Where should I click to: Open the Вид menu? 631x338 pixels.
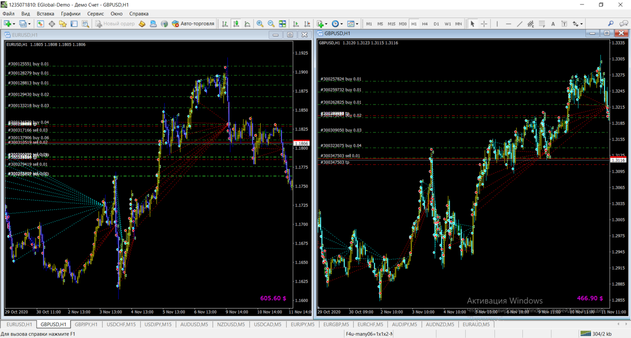click(x=25, y=14)
